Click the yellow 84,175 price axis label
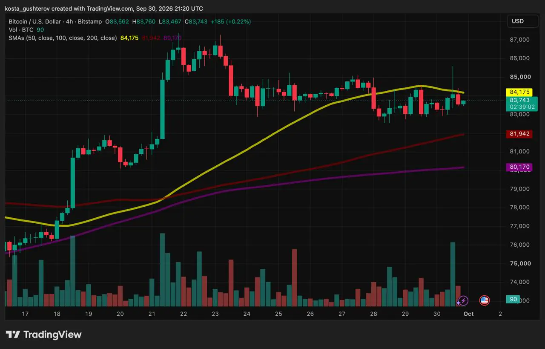The image size is (545, 349). click(x=519, y=92)
